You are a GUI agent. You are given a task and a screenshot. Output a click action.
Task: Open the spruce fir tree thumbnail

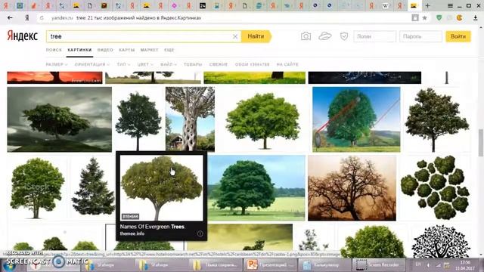tap(93, 187)
